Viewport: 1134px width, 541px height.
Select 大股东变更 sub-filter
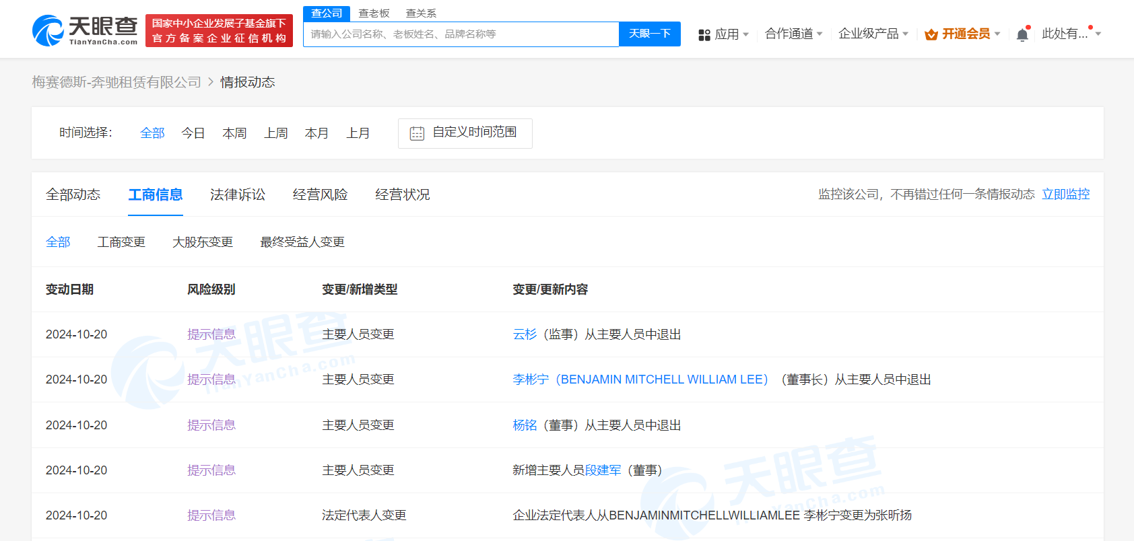click(x=203, y=242)
